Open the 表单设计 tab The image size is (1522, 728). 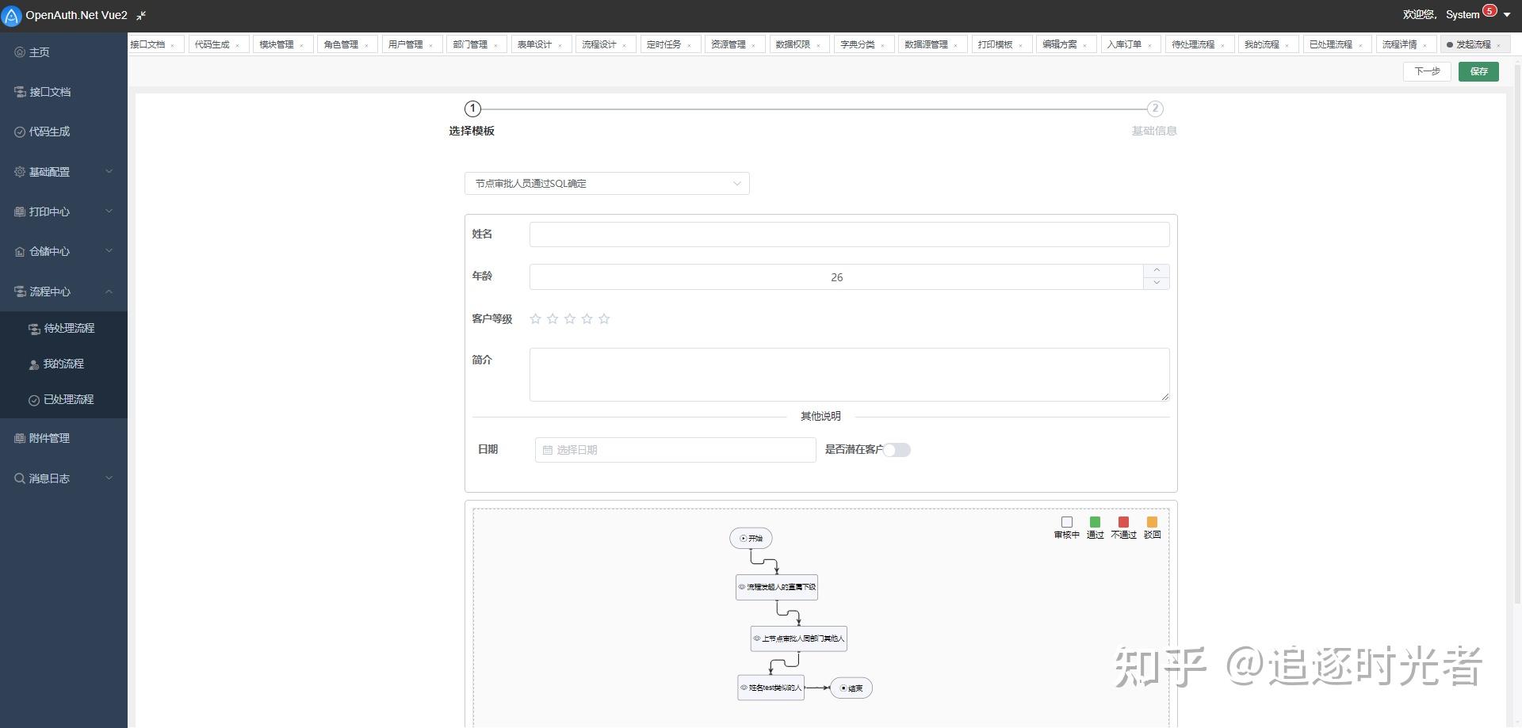(x=535, y=44)
